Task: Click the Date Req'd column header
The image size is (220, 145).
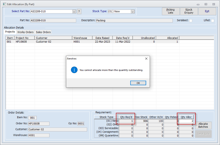Action: click(123, 38)
